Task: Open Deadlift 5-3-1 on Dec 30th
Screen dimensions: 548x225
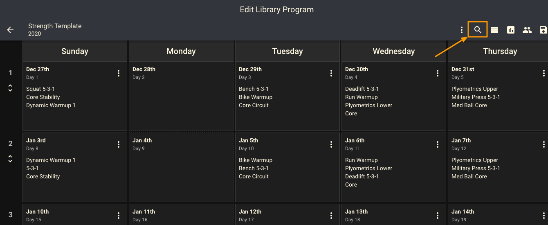Action: [362, 89]
